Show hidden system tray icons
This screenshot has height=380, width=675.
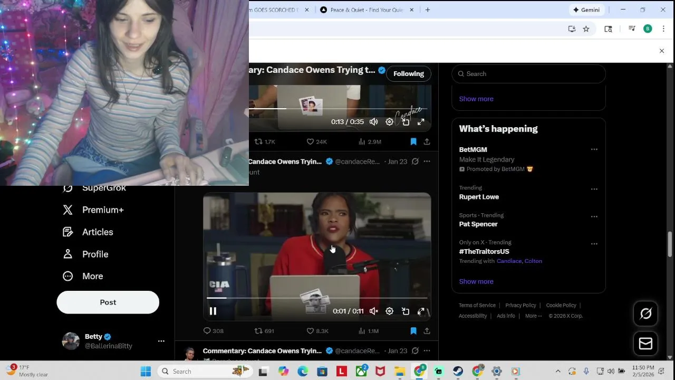coord(558,371)
